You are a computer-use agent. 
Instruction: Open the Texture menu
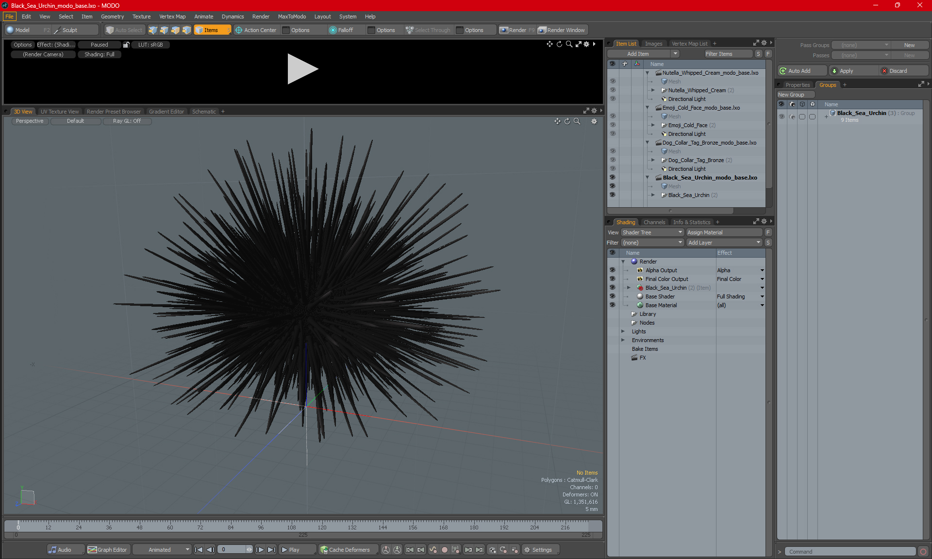coord(141,16)
